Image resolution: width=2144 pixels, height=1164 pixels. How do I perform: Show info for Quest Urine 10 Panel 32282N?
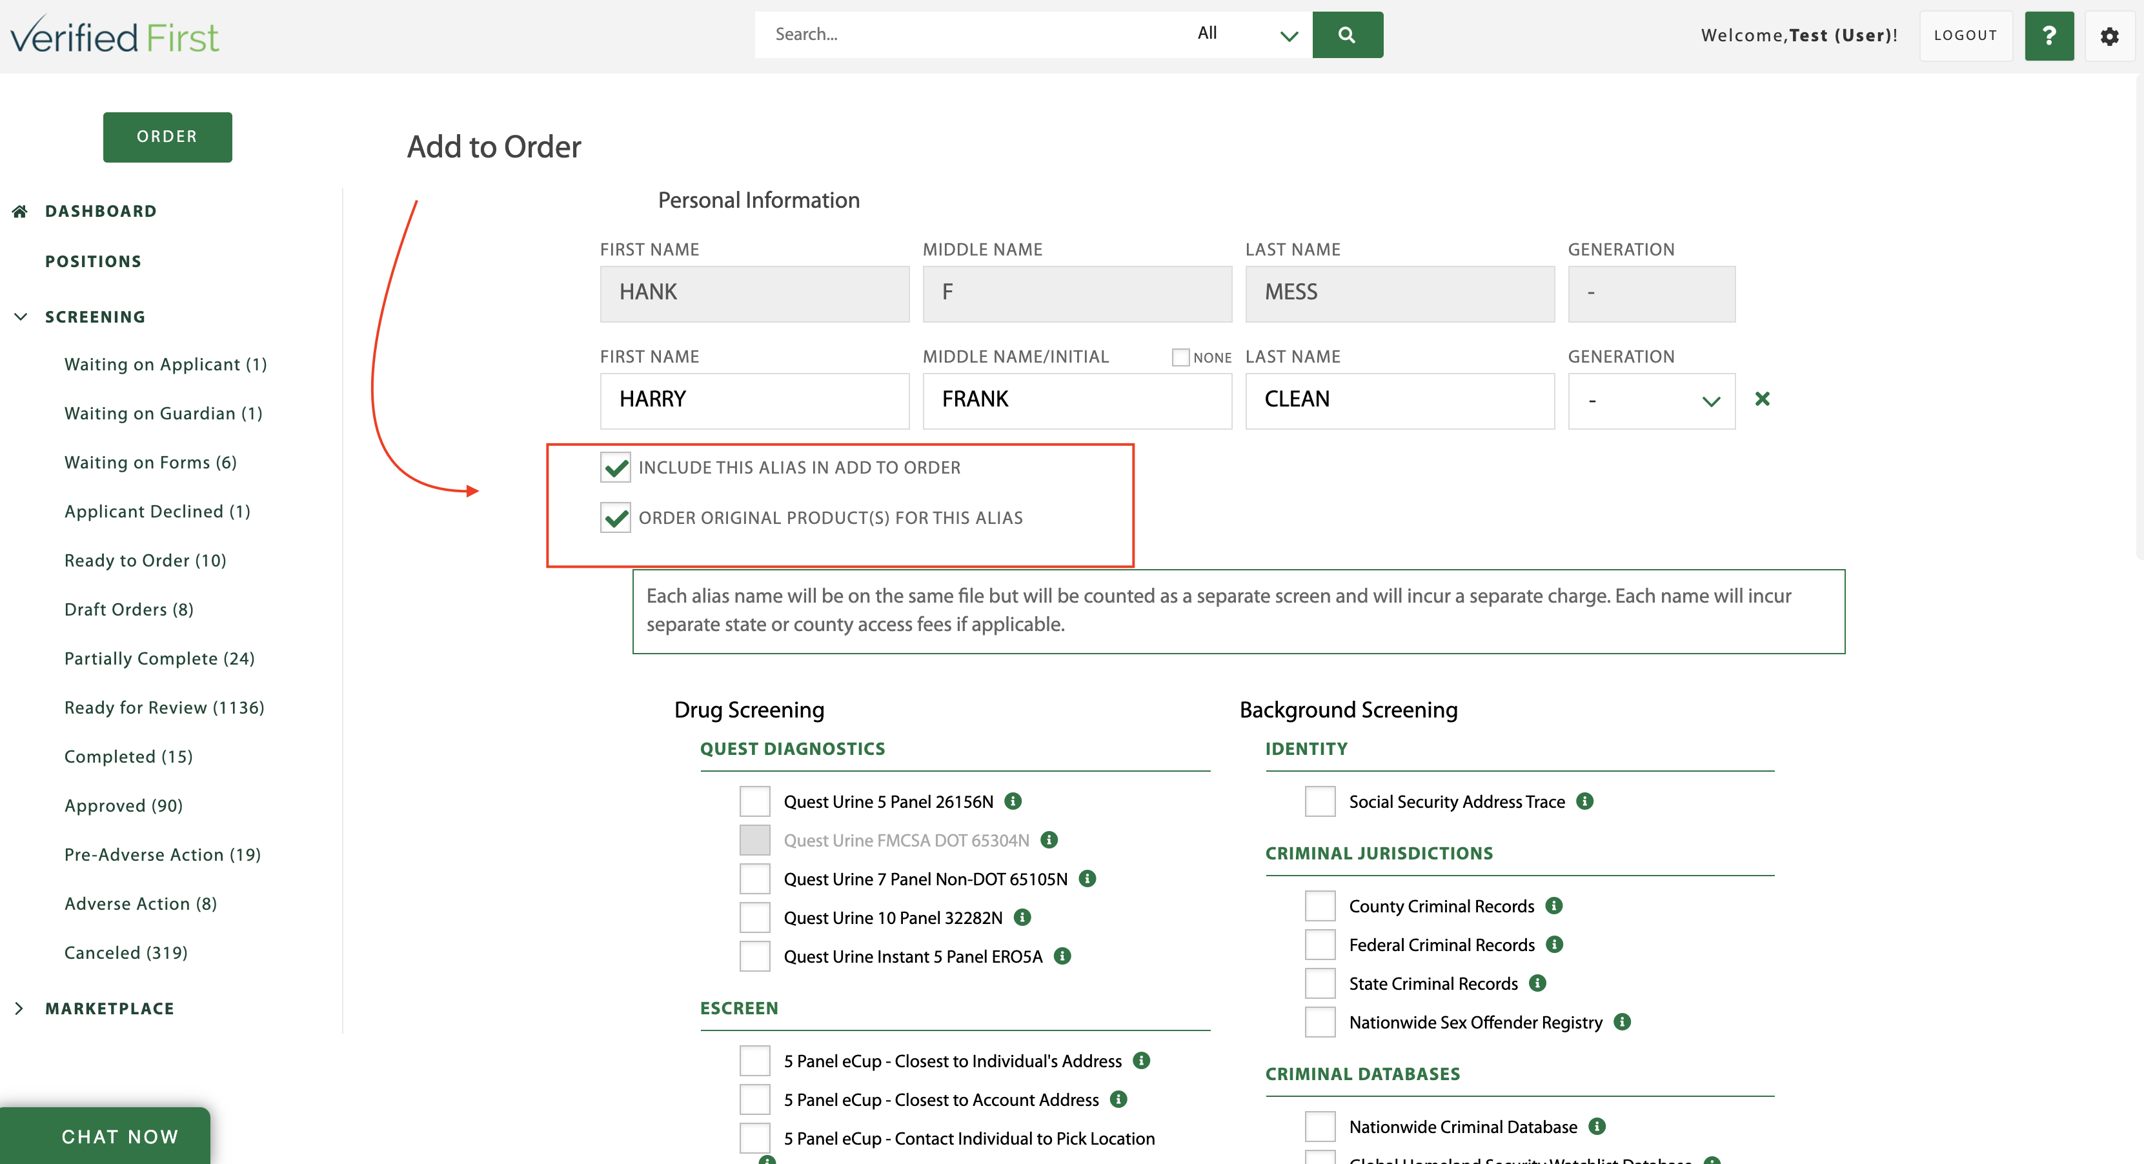tap(1023, 918)
